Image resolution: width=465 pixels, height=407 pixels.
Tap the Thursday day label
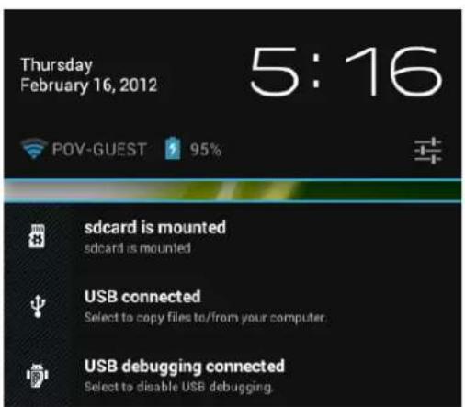point(57,65)
